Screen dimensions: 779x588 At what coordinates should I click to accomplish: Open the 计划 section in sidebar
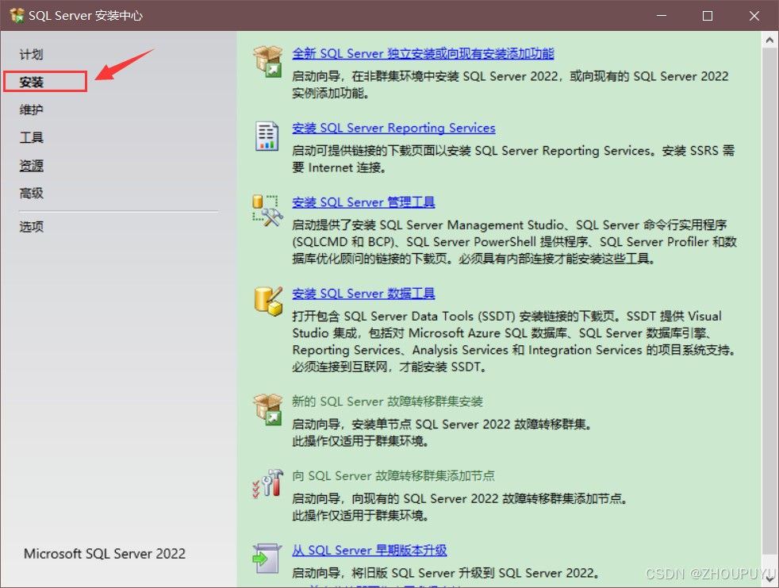32,54
